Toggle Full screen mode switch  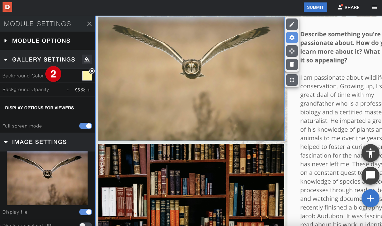86,126
